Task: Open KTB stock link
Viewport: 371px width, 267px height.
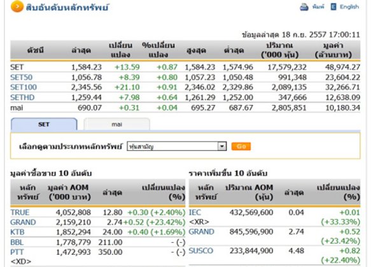Action: point(17,232)
